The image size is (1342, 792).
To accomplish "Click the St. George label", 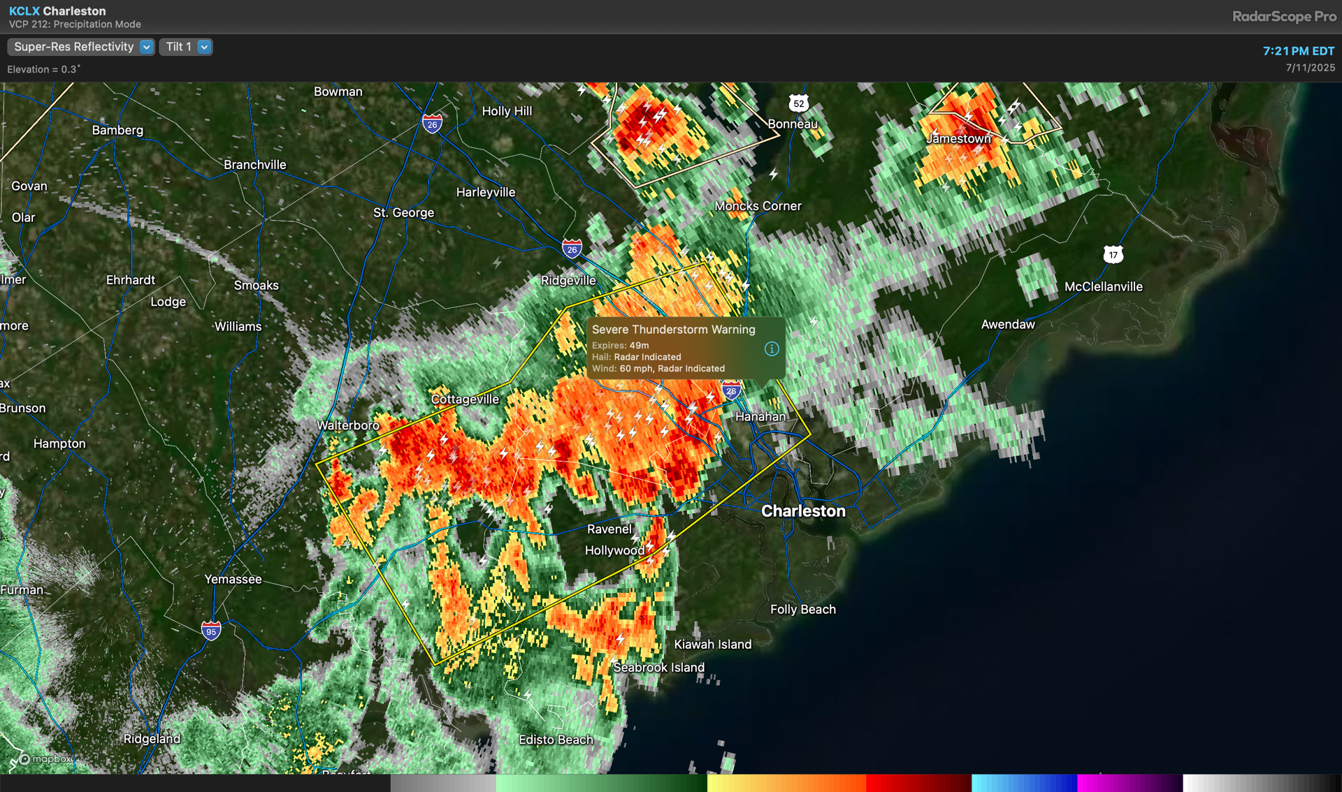I will tap(403, 212).
